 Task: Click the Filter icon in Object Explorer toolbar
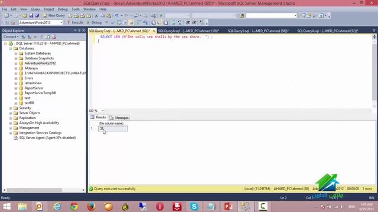click(41, 37)
